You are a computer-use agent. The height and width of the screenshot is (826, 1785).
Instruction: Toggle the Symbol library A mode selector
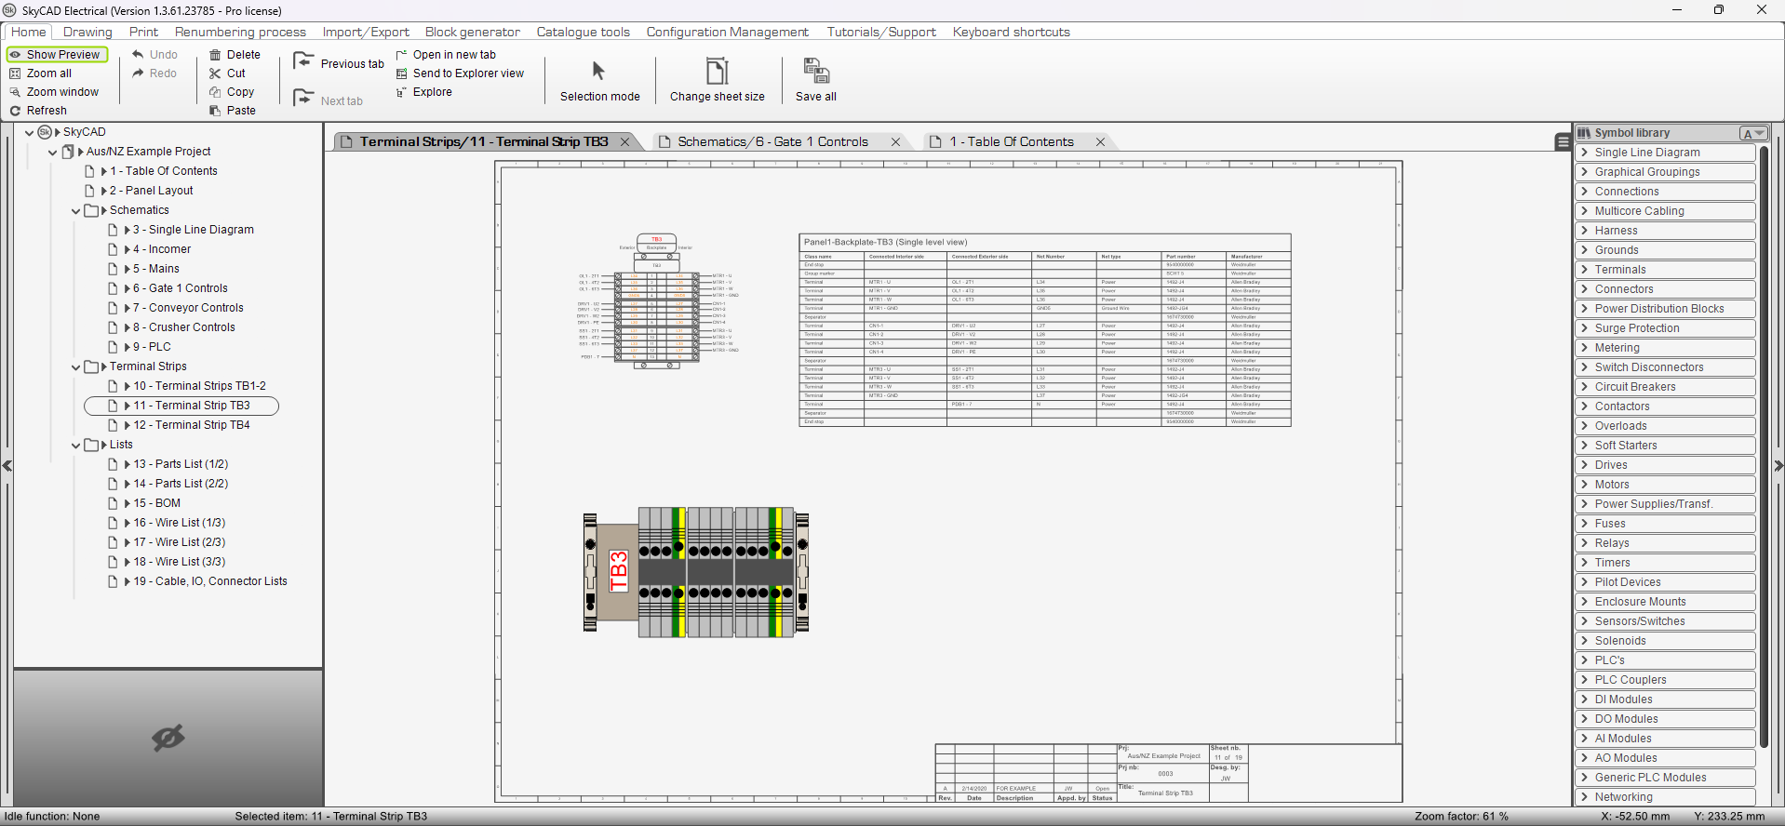pyautogui.click(x=1753, y=133)
